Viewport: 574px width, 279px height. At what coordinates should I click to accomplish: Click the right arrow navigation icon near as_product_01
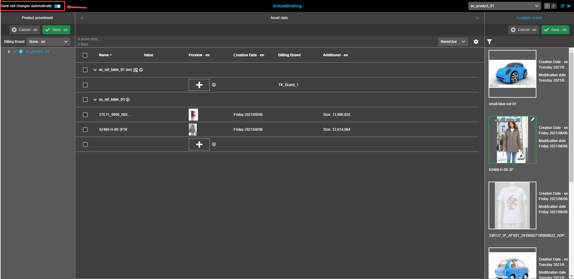tap(553, 6)
